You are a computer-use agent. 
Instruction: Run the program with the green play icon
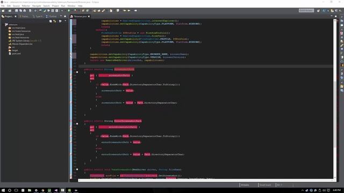pos(69,11)
